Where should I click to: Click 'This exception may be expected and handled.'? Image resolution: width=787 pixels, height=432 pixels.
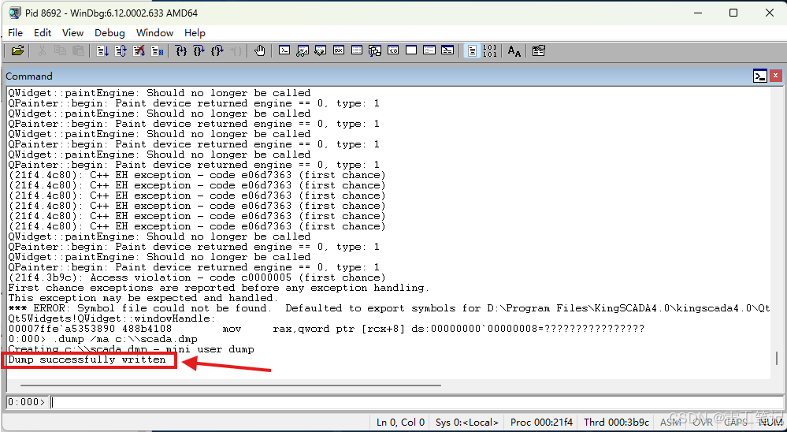pyautogui.click(x=143, y=298)
